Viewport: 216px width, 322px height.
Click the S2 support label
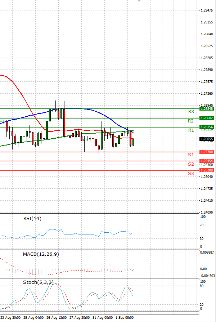pos(191,164)
